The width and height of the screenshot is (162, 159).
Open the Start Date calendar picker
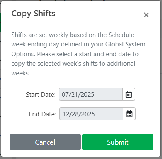coord(129,94)
